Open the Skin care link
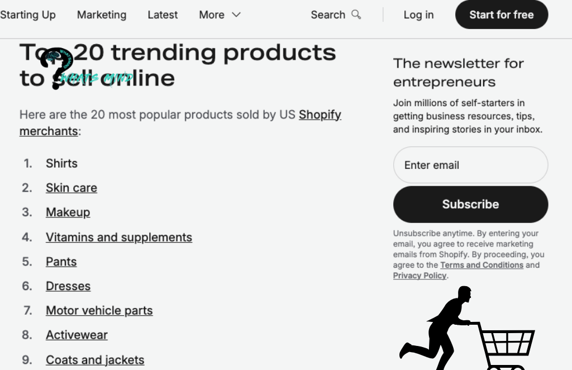This screenshot has width=572, height=370. click(x=71, y=188)
